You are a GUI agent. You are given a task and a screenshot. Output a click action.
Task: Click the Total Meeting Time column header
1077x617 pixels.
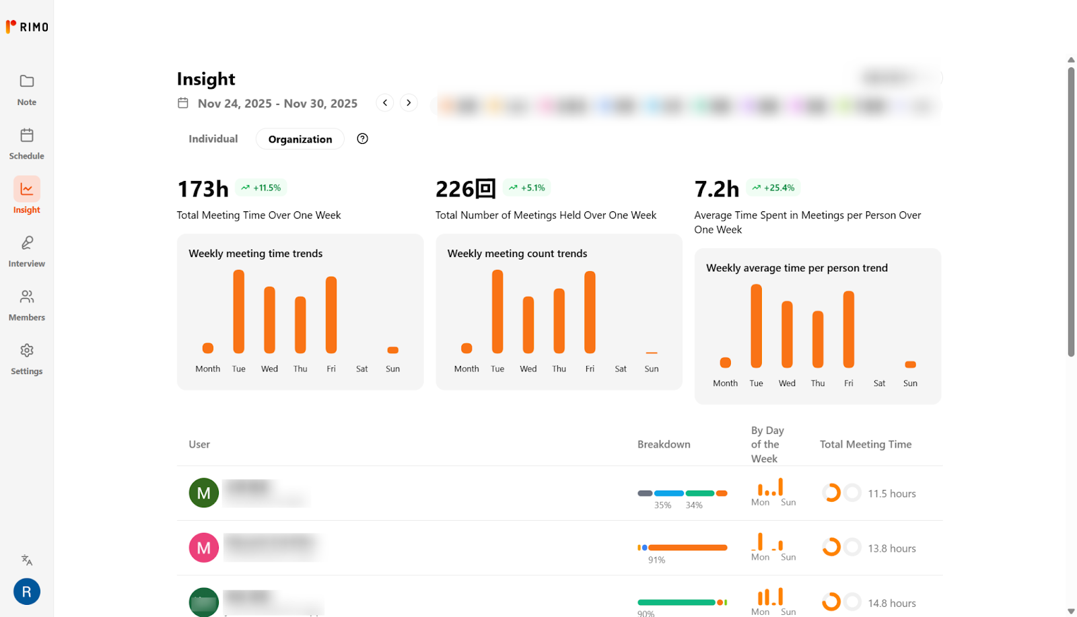[865, 444]
